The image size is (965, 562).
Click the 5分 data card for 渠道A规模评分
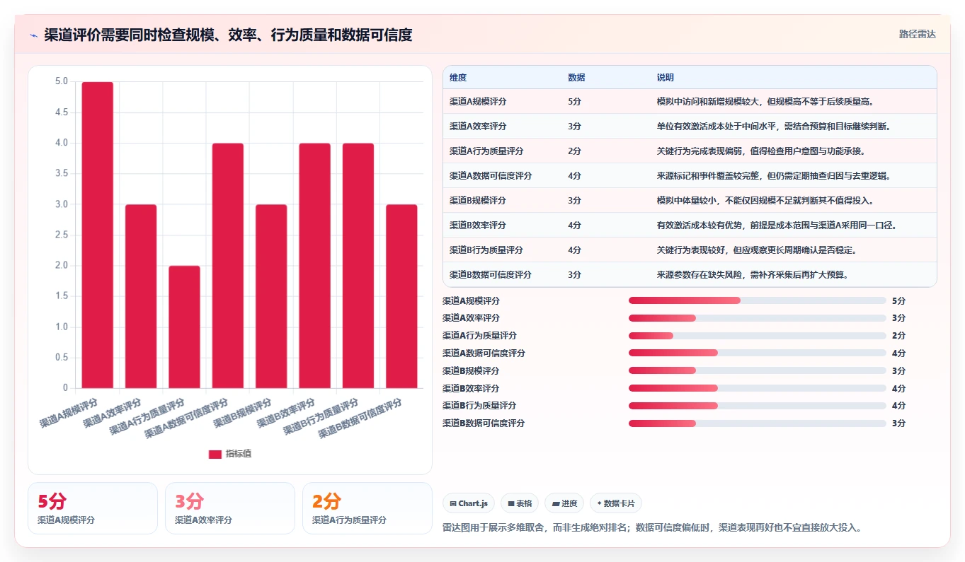point(93,508)
